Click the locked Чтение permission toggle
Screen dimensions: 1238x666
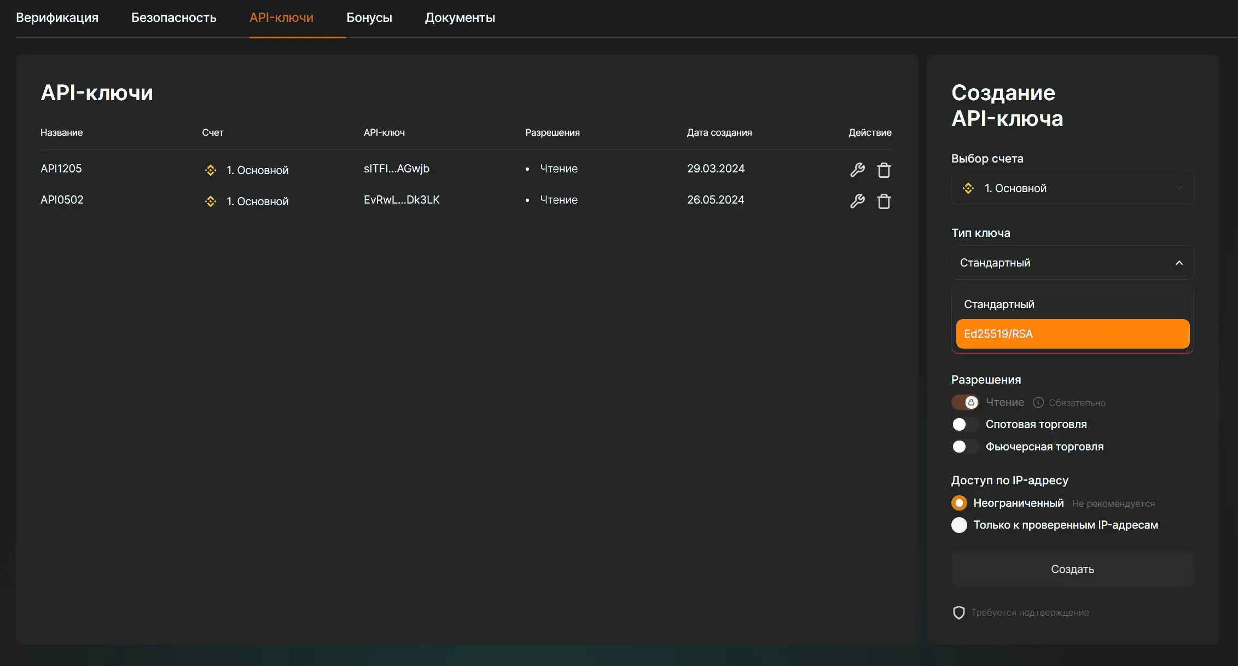[x=964, y=403]
